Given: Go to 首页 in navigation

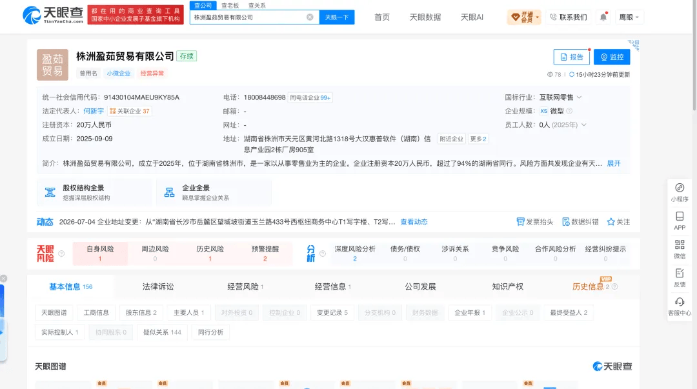Looking at the screenshot, I should point(382,17).
